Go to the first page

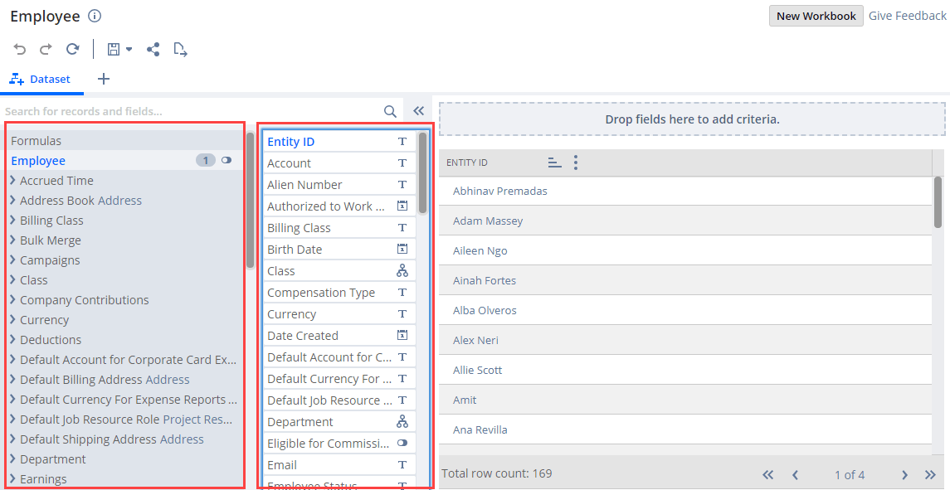768,475
